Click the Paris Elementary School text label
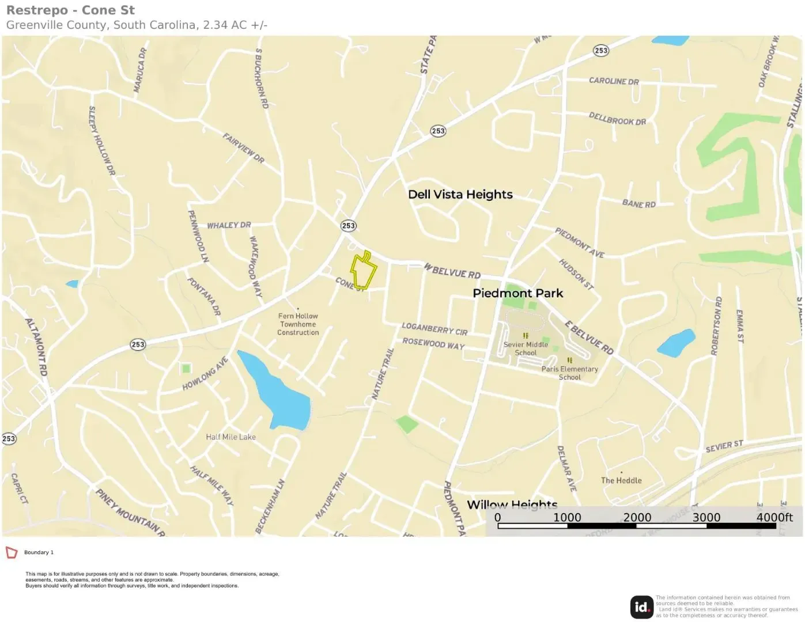805x622 pixels. coord(569,373)
